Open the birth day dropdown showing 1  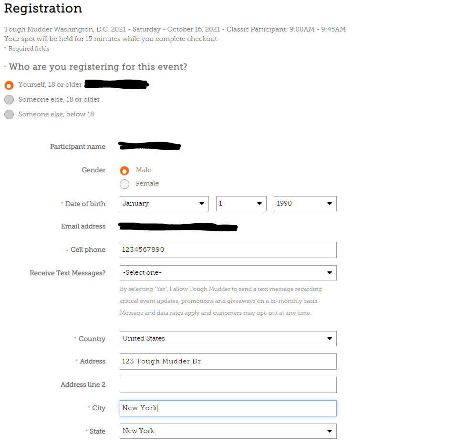click(241, 203)
